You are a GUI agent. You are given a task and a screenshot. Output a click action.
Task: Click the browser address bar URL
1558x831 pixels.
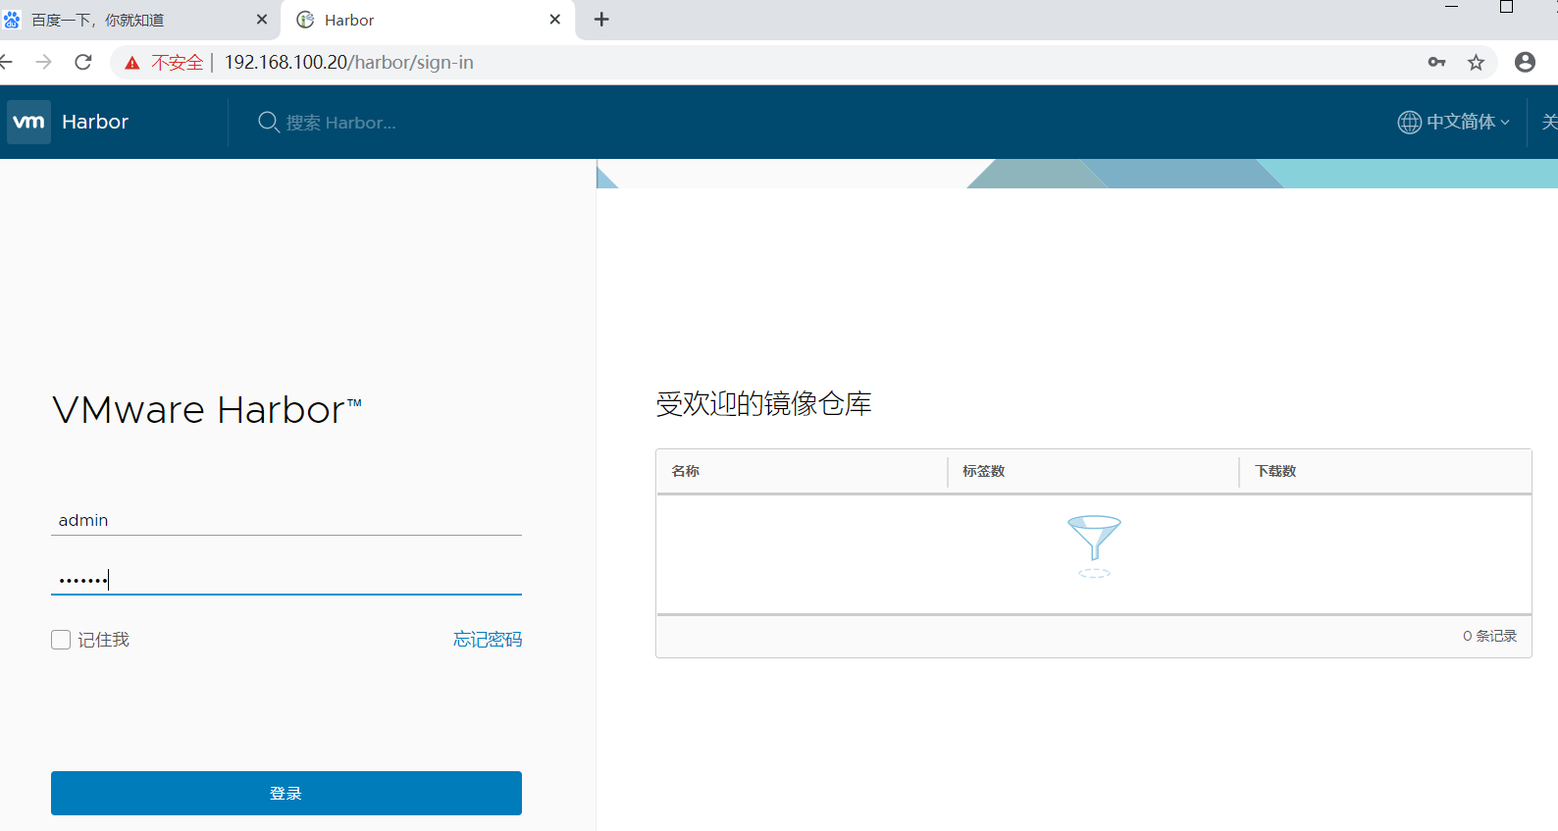(349, 62)
